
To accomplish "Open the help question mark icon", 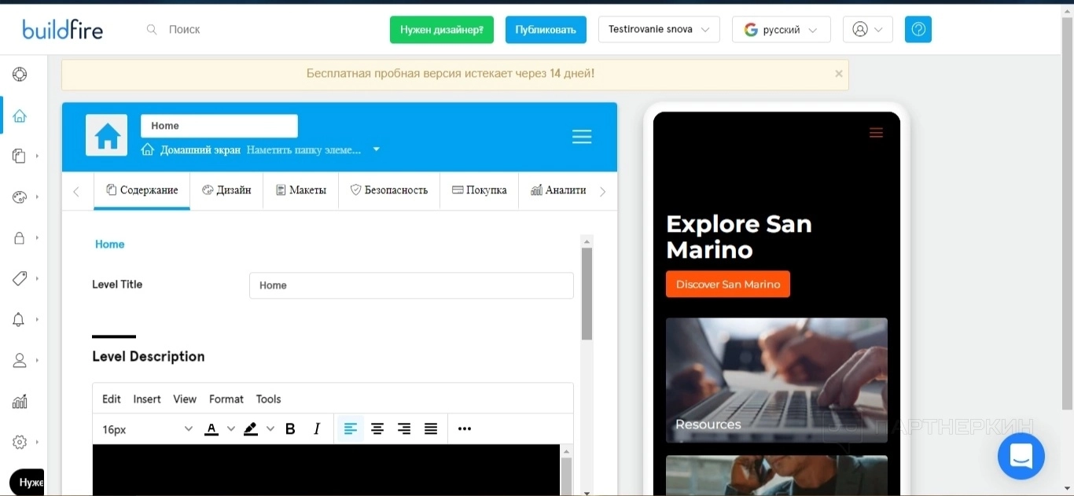I will 918,29.
